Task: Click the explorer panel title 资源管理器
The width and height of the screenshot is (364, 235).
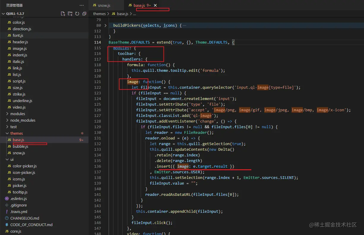Action: pos(14,5)
